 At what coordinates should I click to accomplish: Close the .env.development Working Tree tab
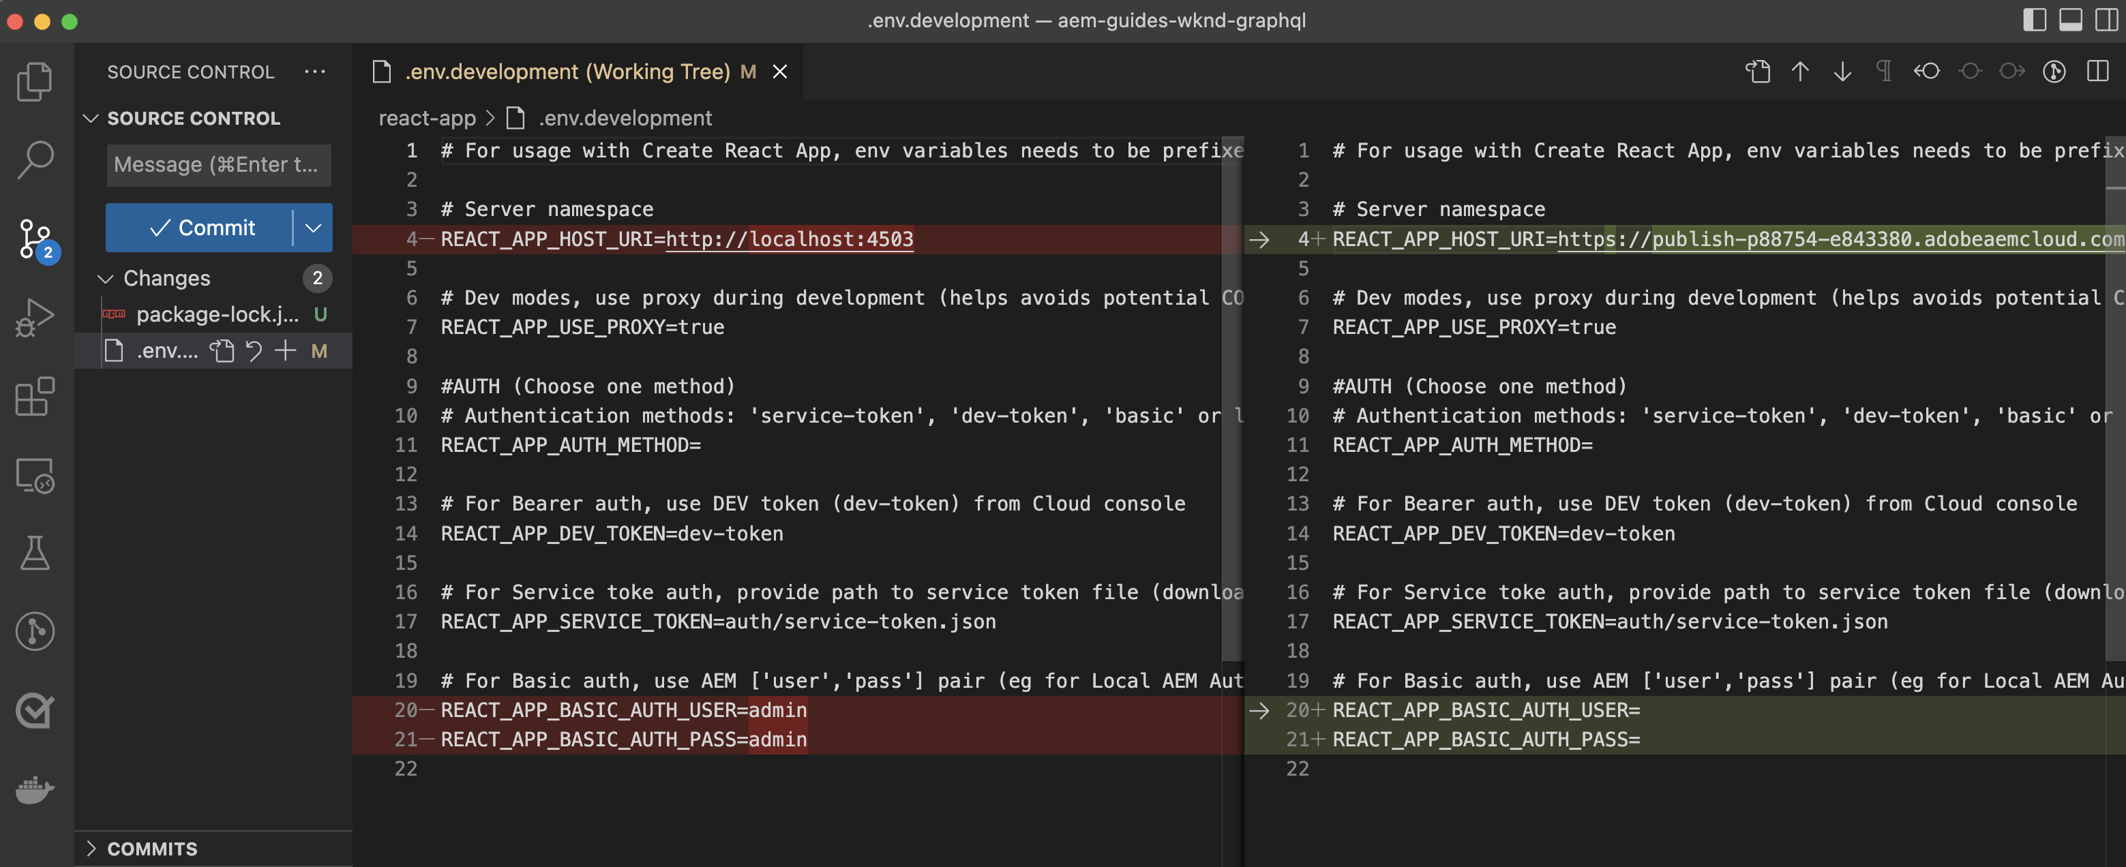tap(780, 72)
